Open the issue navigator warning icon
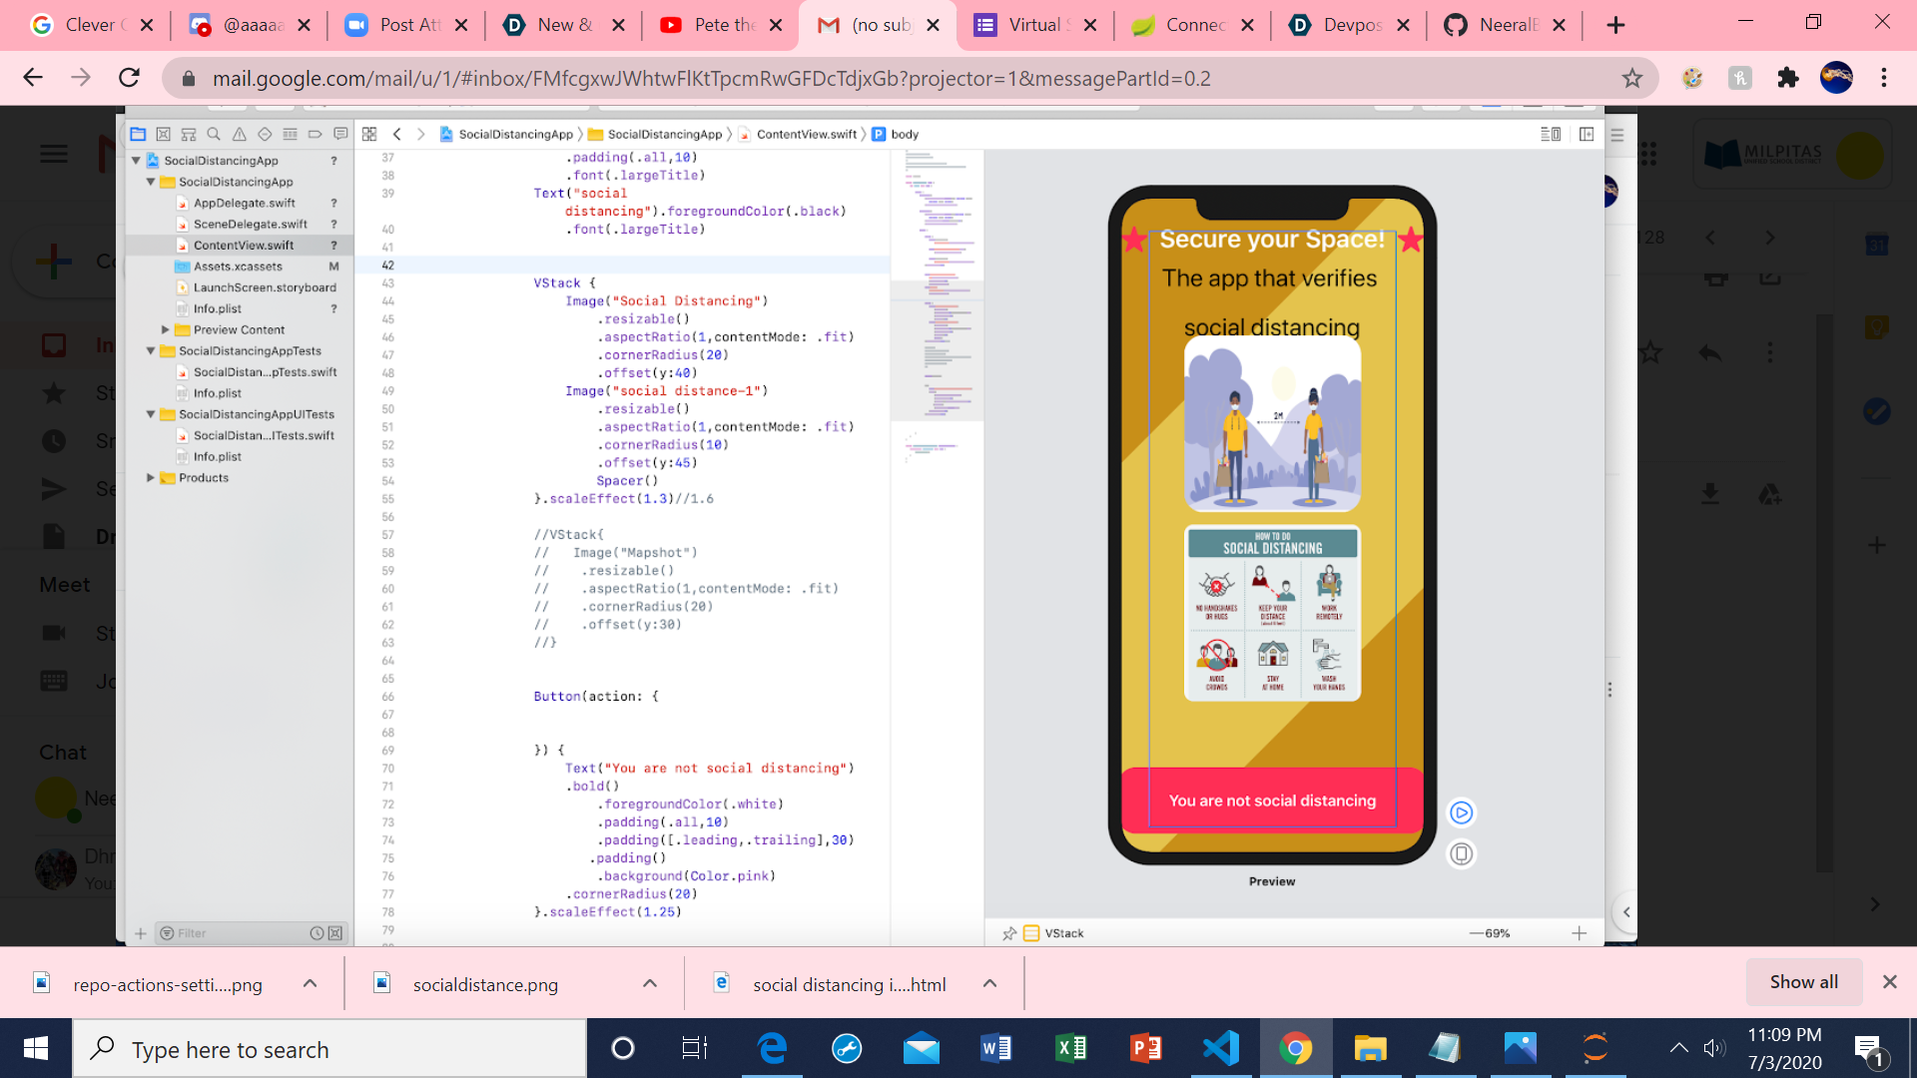1917x1078 pixels. click(x=240, y=134)
